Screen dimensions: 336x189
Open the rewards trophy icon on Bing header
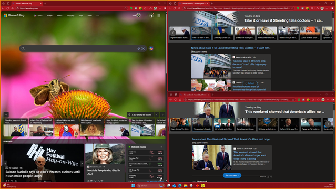coord(151,15)
